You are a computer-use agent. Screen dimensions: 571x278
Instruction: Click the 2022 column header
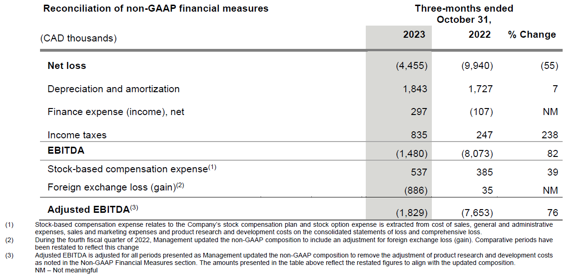coord(479,35)
